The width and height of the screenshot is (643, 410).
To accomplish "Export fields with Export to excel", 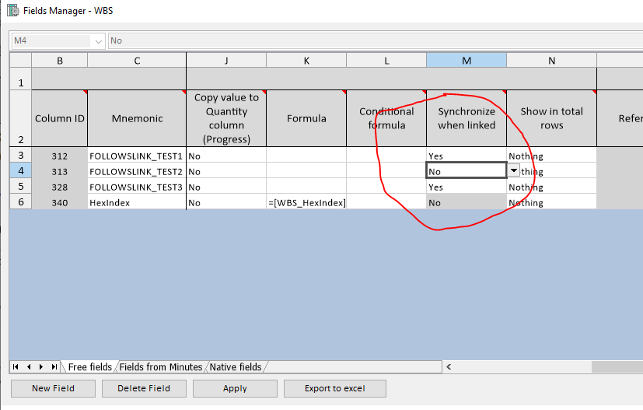I will pos(336,388).
